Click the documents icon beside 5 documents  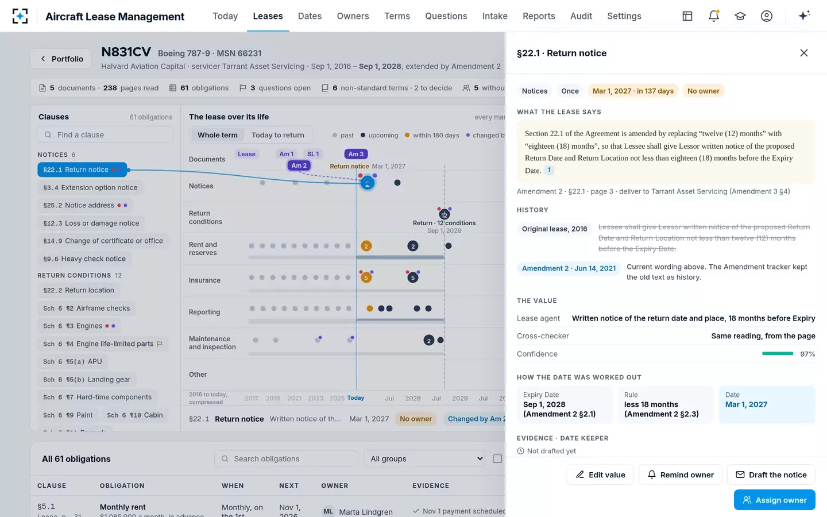(x=42, y=88)
